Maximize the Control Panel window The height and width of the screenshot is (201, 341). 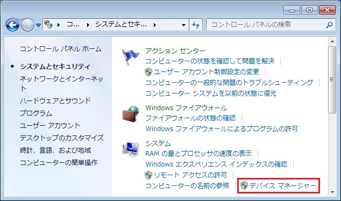[x=309, y=10]
